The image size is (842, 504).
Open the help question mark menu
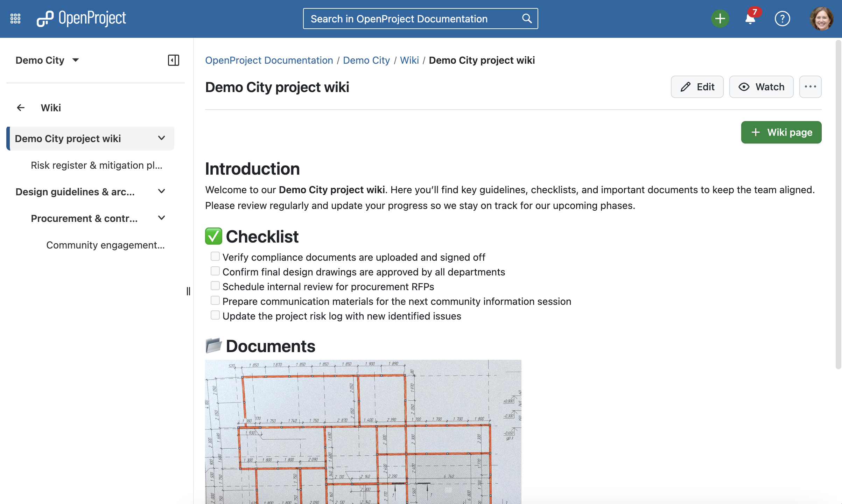[x=782, y=19]
